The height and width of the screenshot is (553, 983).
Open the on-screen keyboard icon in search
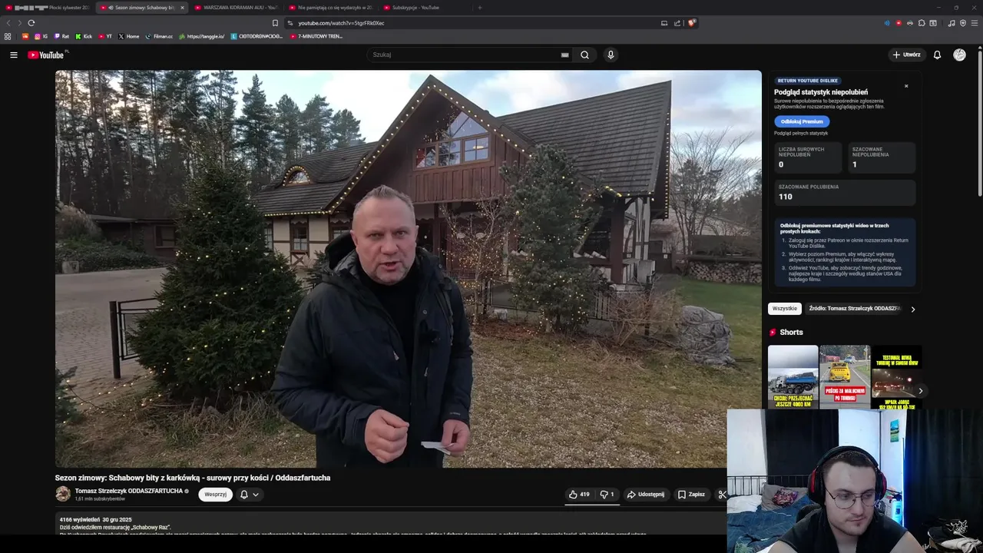tap(564, 55)
